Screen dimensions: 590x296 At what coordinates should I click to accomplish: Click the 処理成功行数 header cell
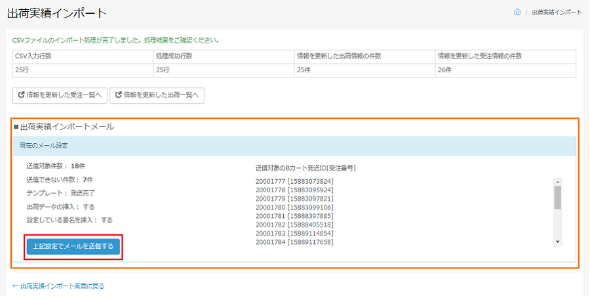[x=224, y=56]
